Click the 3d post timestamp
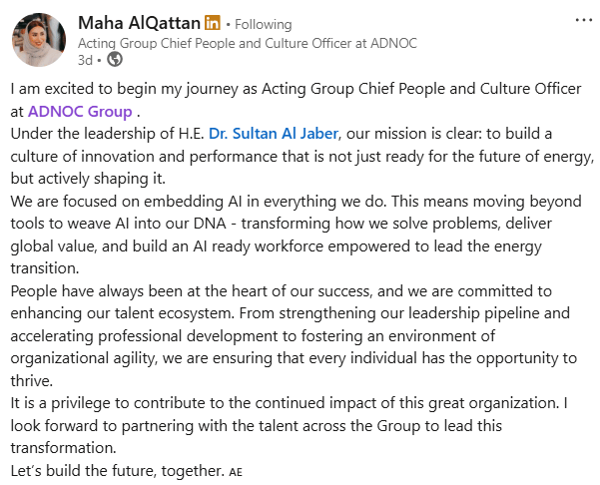This screenshot has width=600, height=485. pyautogui.click(x=85, y=59)
